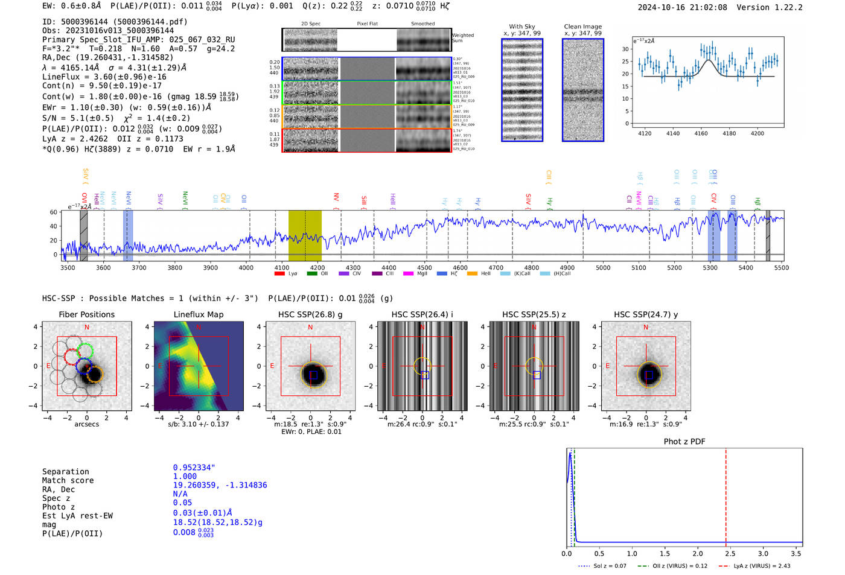Click the Smoothed column header
Viewport: 845px width, 575px height.
tap(423, 24)
